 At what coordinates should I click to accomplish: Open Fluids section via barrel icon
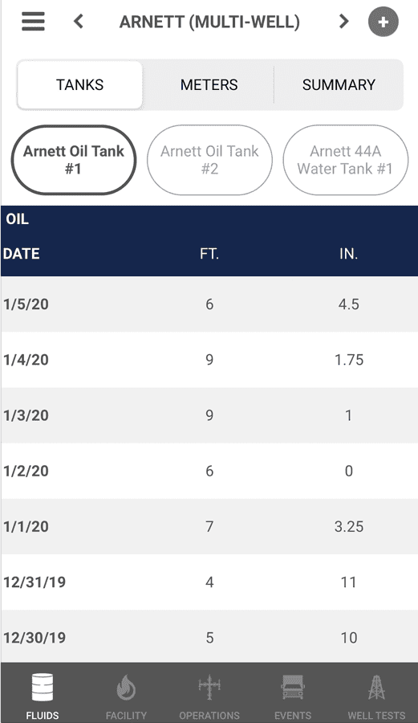[x=43, y=687]
